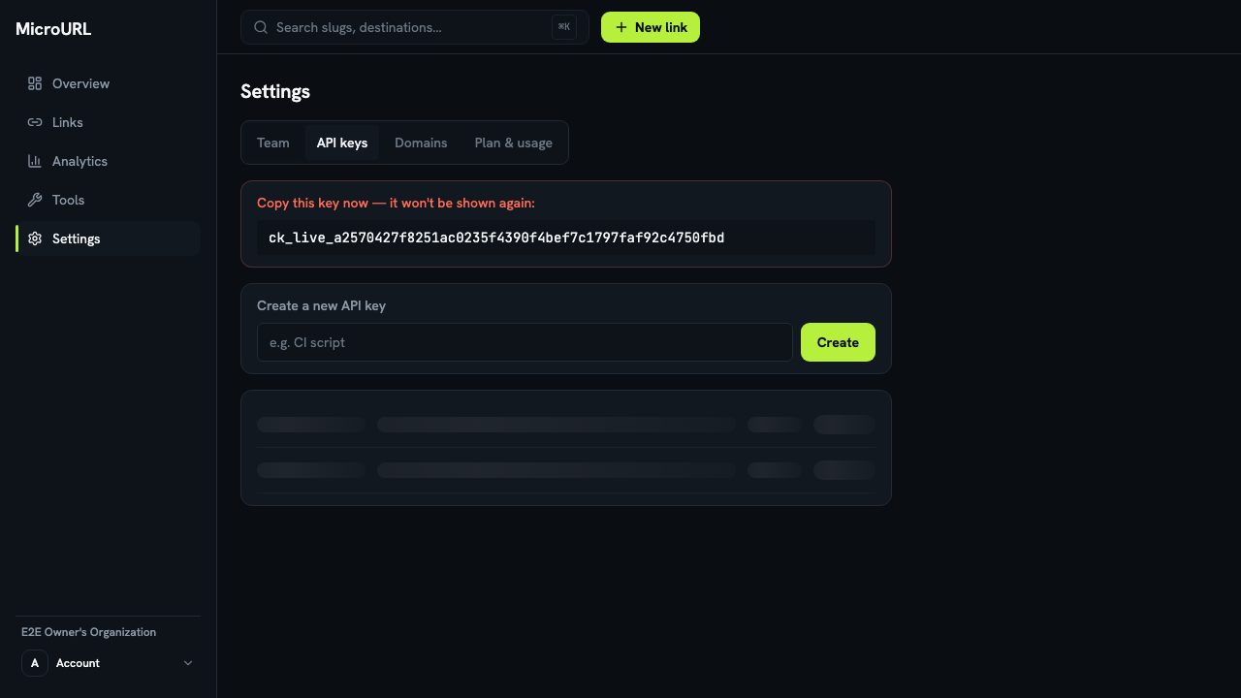Click the account avatar letter A
The width and height of the screenshot is (1241, 698).
click(x=35, y=663)
